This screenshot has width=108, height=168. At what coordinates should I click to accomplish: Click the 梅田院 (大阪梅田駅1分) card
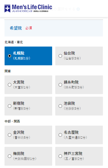[28, 156]
